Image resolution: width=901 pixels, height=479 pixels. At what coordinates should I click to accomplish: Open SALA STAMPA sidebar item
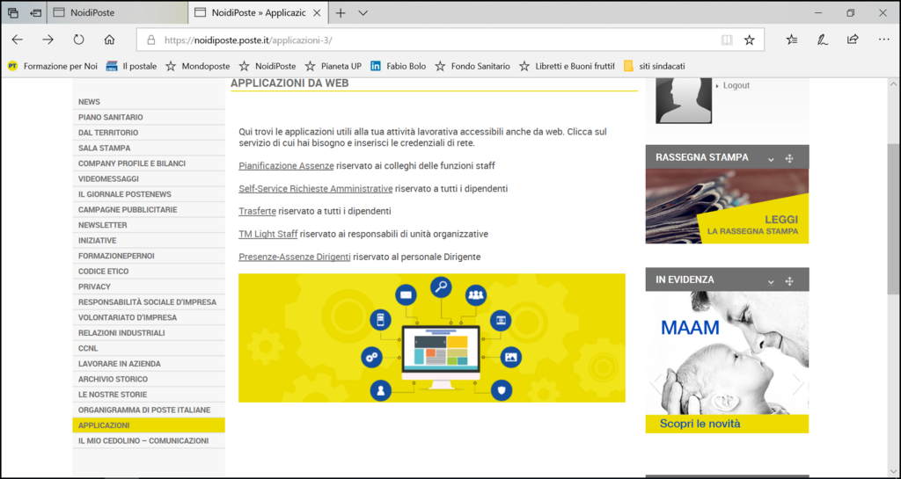[148, 148]
